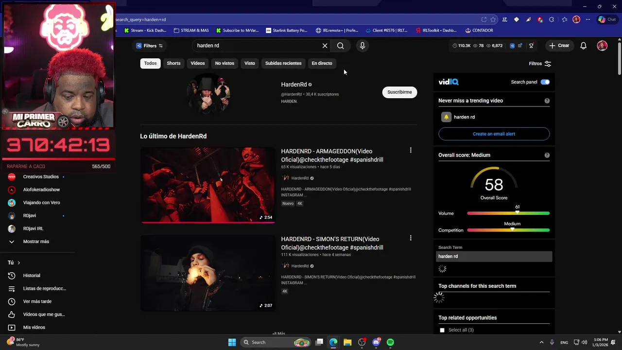622x350 pixels.
Task: Add this page to browser favorites star
Action: 493,19
